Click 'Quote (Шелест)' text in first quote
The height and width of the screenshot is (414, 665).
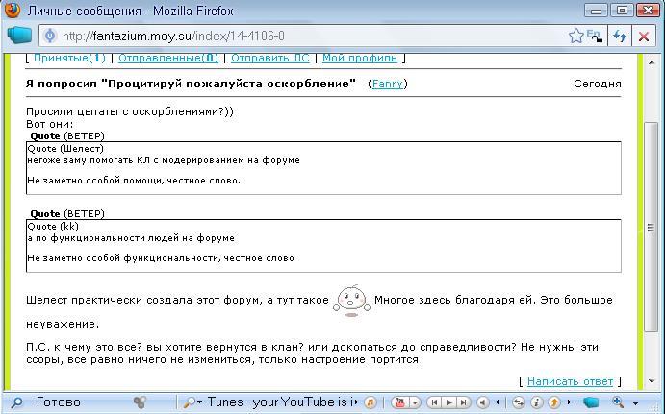tap(65, 149)
